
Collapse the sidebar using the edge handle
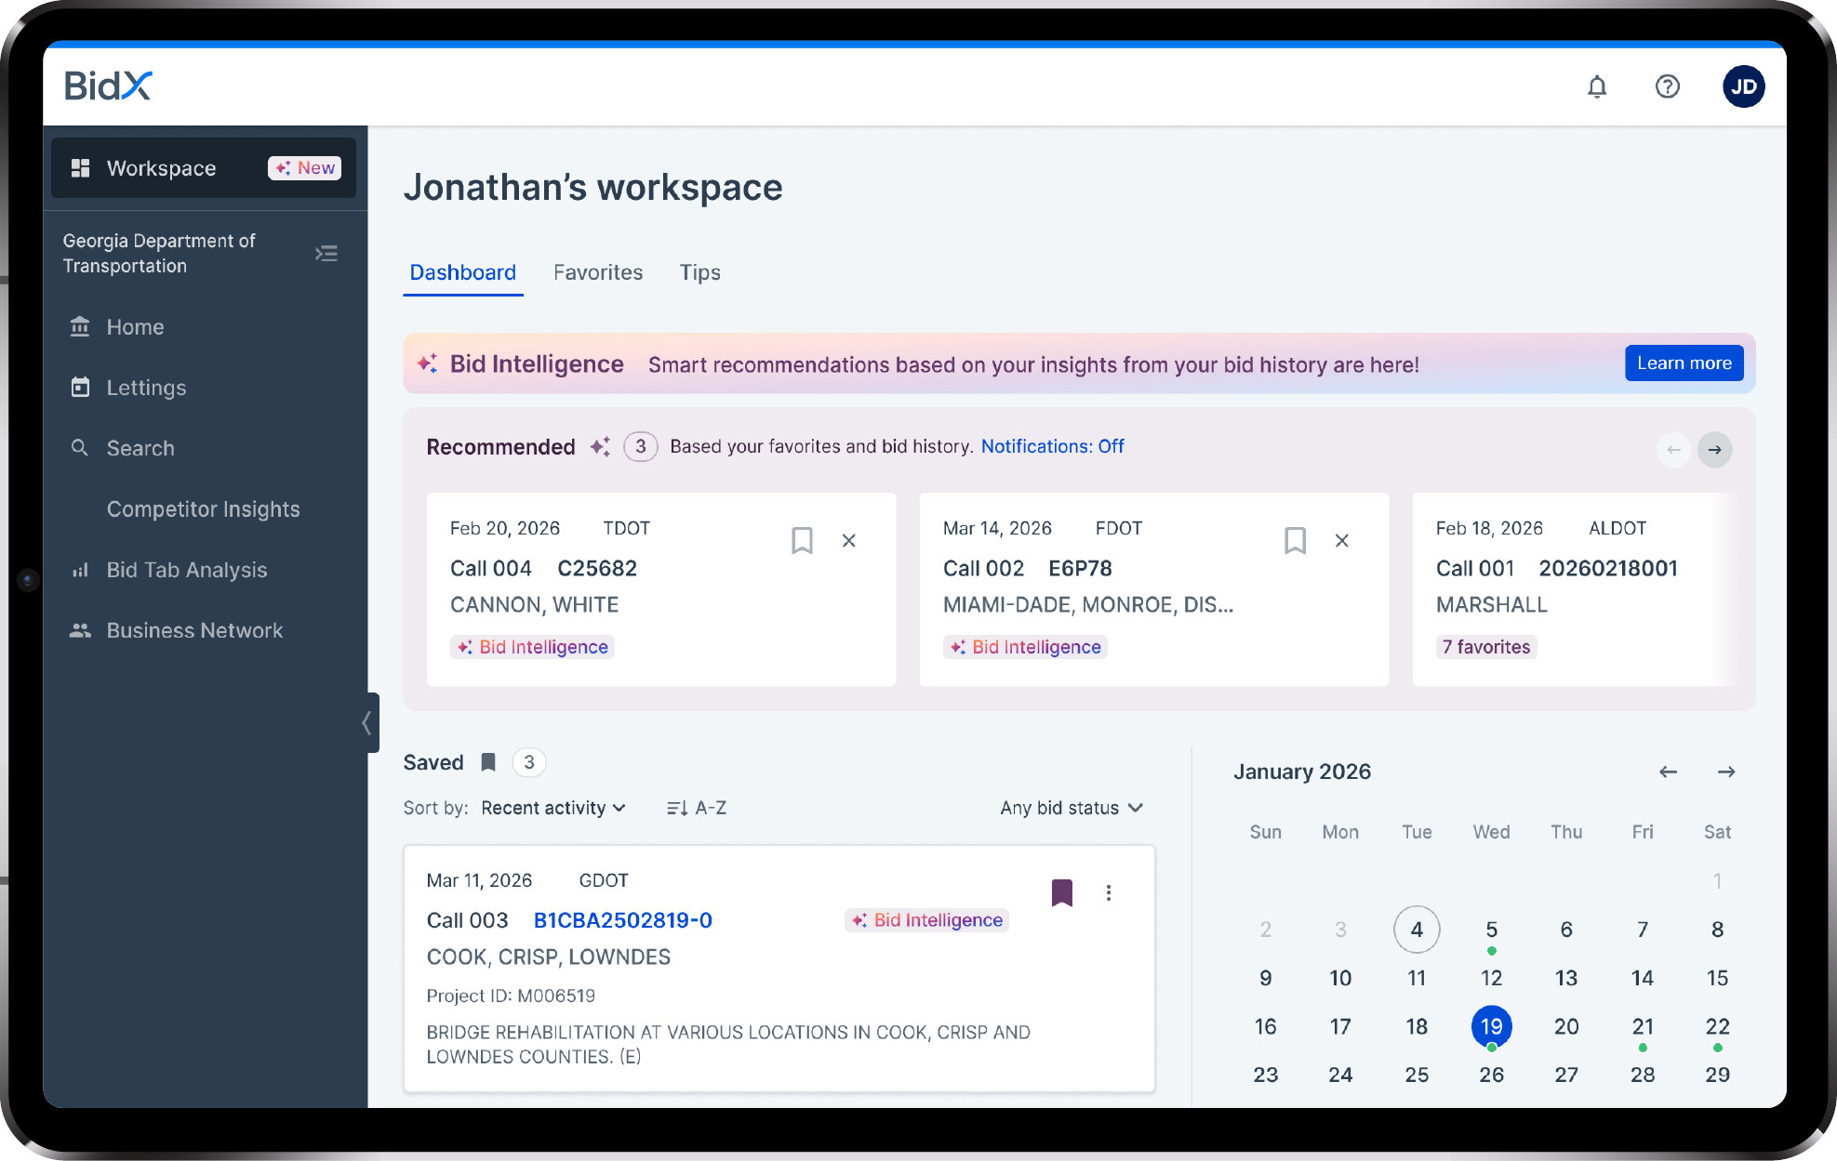pyautogui.click(x=368, y=722)
